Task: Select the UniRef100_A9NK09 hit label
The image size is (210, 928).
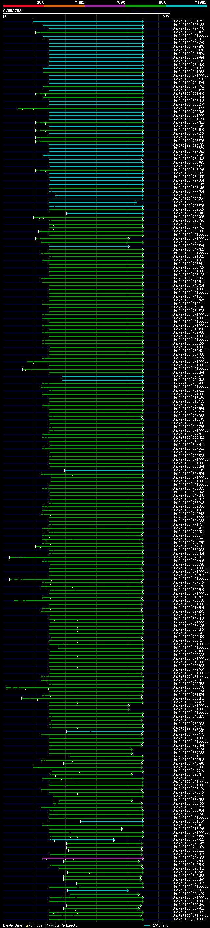Action: pos(188,32)
